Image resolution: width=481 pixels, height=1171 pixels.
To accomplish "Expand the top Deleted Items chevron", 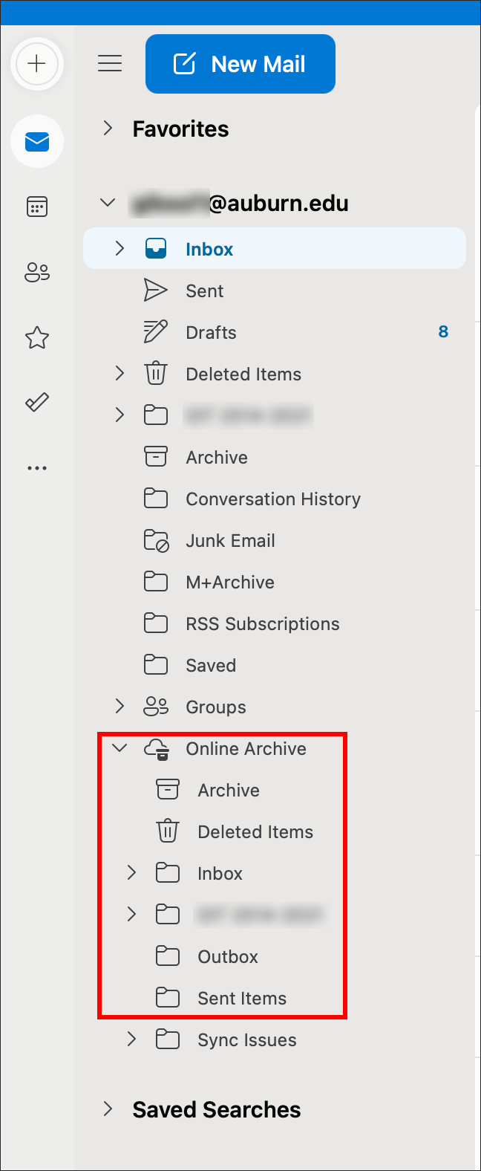I will click(x=120, y=374).
